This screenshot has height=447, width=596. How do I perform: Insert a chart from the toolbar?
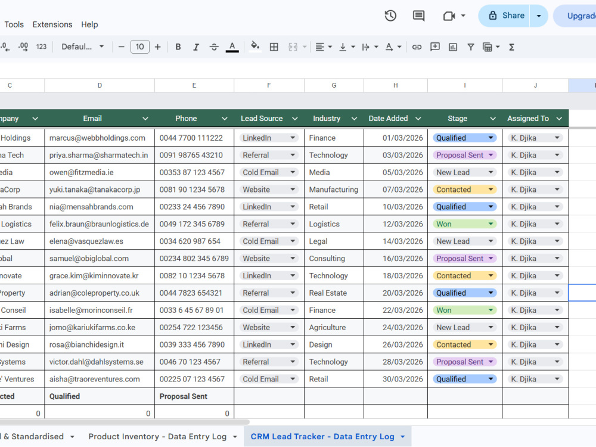(x=453, y=47)
